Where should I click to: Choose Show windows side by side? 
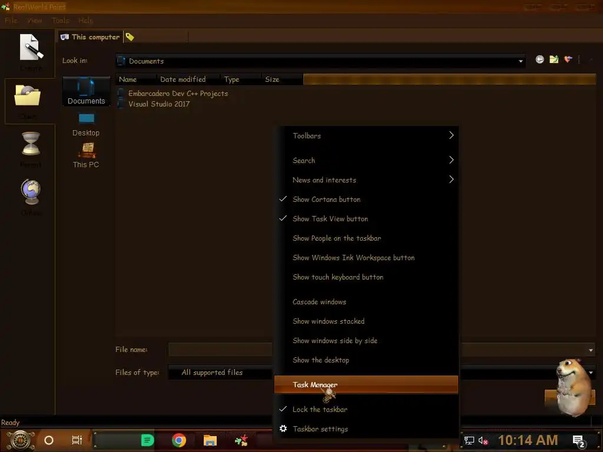pos(366,341)
